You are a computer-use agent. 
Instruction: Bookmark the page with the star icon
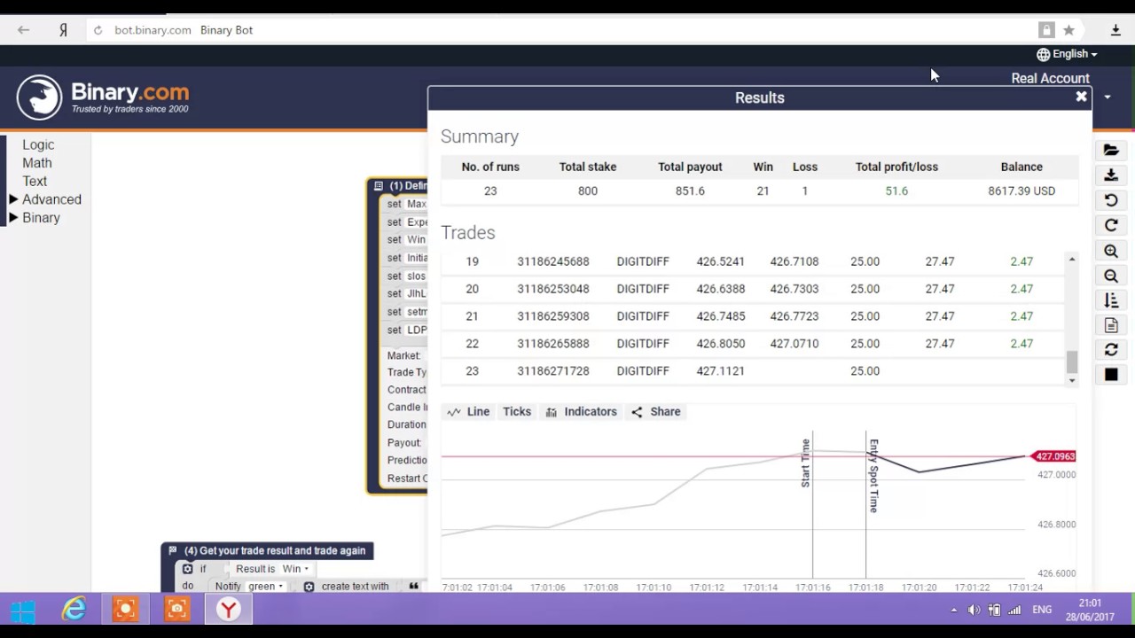pyautogui.click(x=1068, y=30)
